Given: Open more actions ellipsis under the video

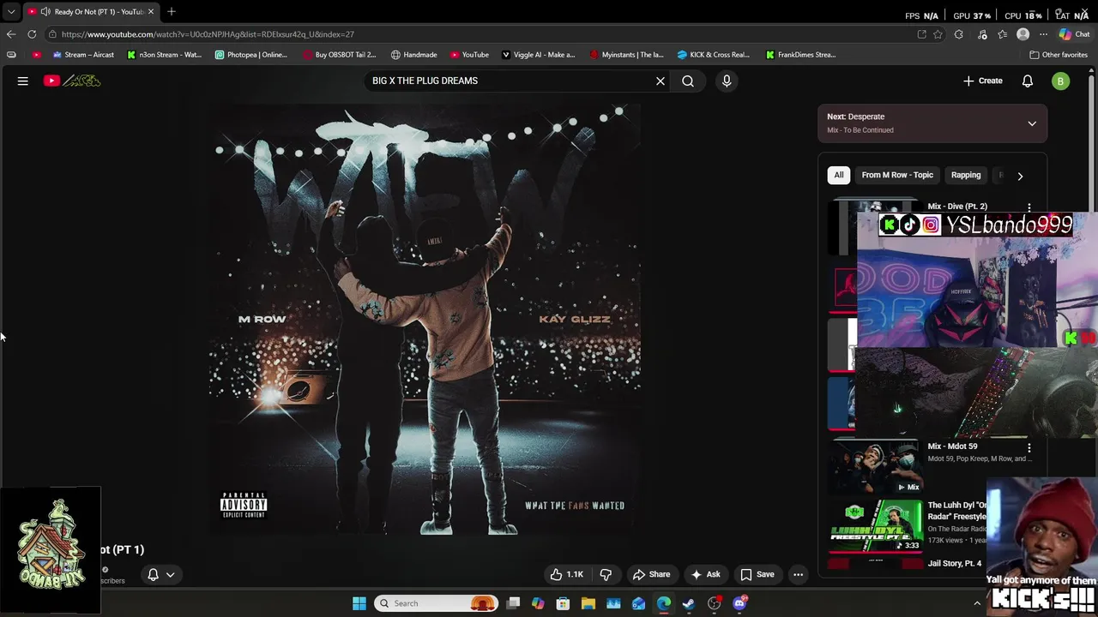Looking at the screenshot, I should 798,574.
